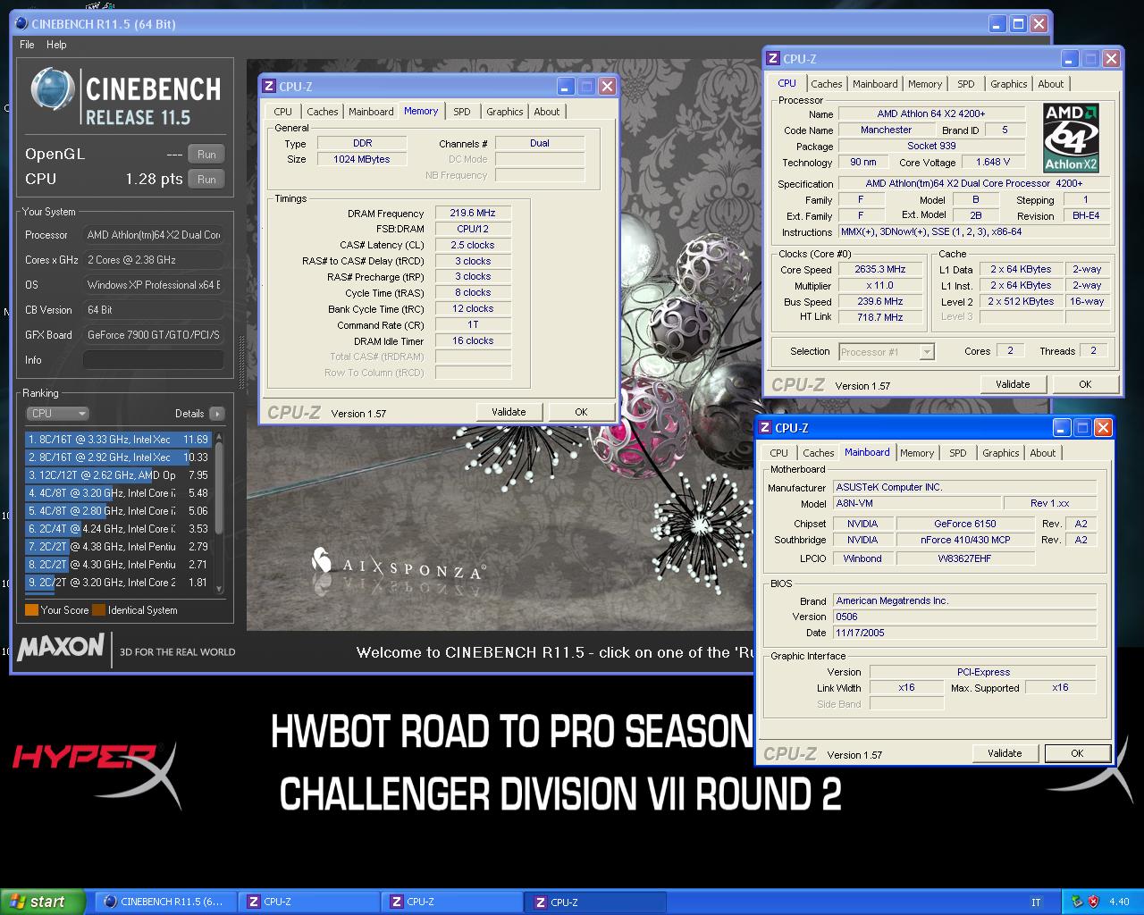The height and width of the screenshot is (915, 1144).
Task: Click the CPU-Z icon in Memory window titlebar
Action: [269, 87]
